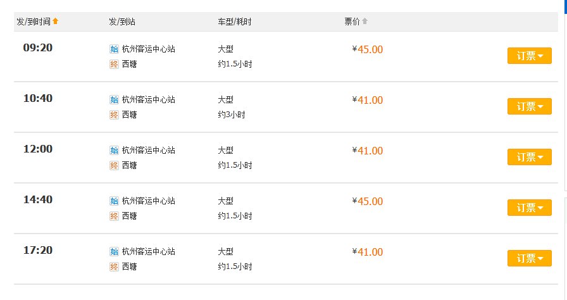Click the terminal station icon for 12:00 bus

pyautogui.click(x=114, y=165)
